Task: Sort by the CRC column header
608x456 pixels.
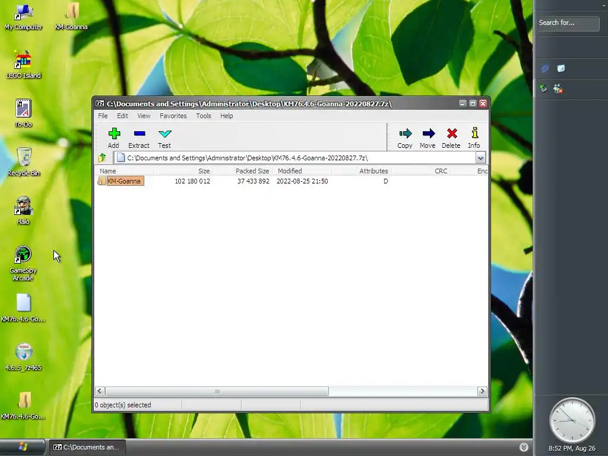Action: coord(421,171)
